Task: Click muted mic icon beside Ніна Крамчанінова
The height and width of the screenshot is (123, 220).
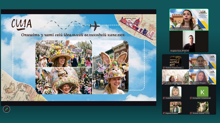Action: (164, 83)
